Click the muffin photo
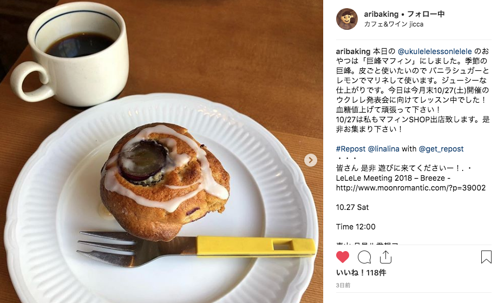The height and width of the screenshot is (303, 504). coord(161,151)
